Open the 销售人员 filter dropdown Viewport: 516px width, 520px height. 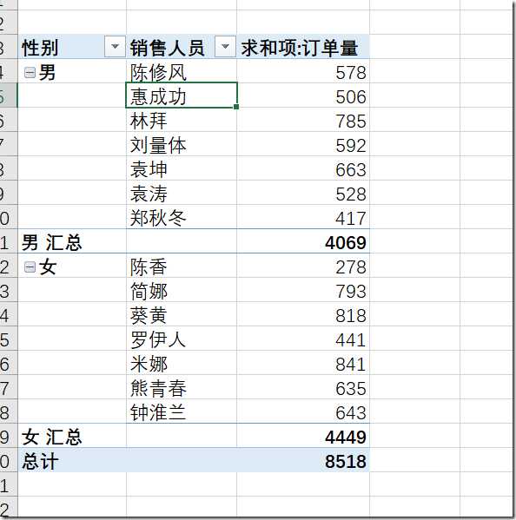coord(225,46)
